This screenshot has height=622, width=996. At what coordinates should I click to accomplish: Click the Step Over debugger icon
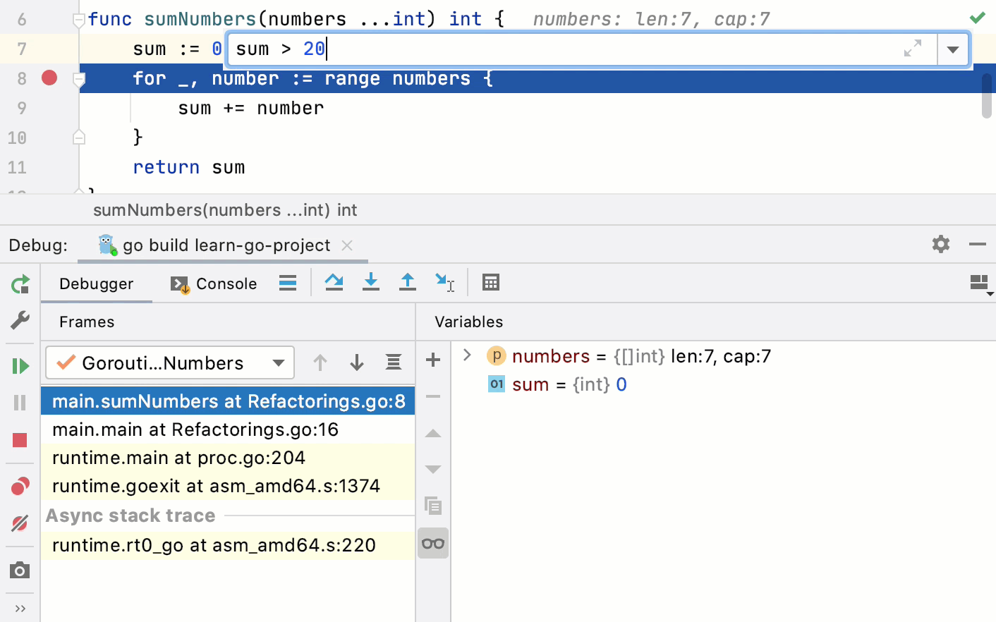[x=334, y=283]
